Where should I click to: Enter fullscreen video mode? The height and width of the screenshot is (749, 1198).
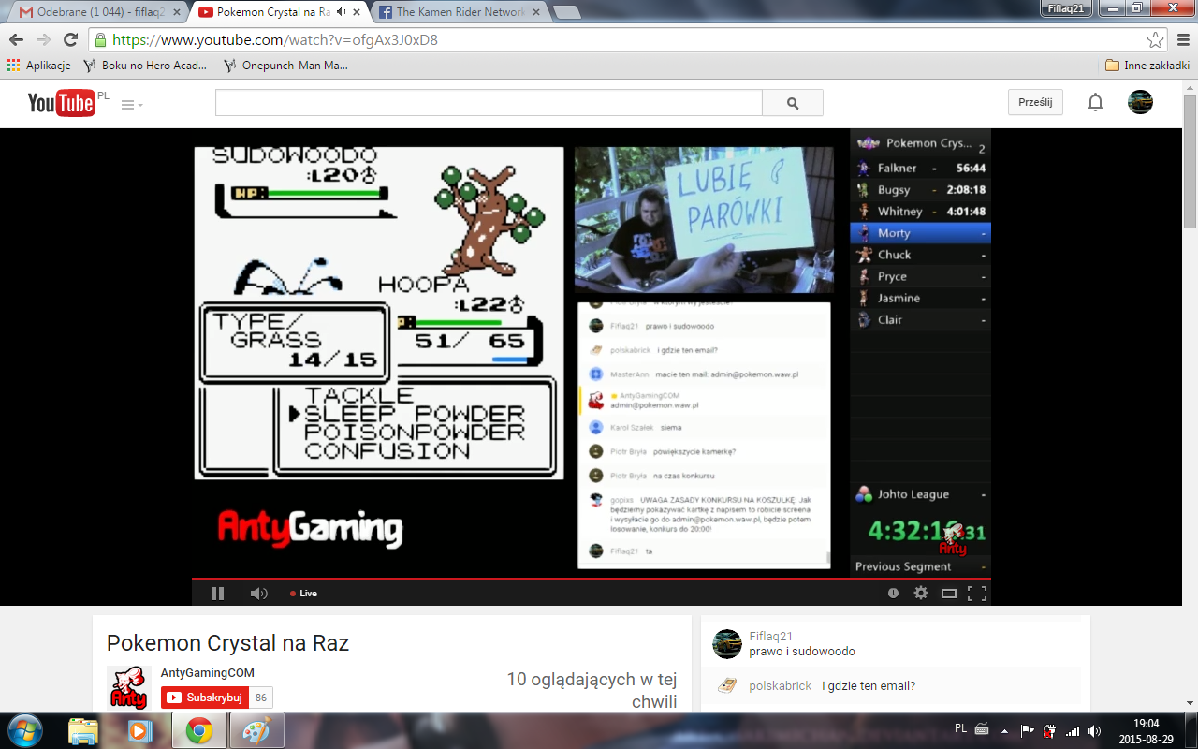976,593
